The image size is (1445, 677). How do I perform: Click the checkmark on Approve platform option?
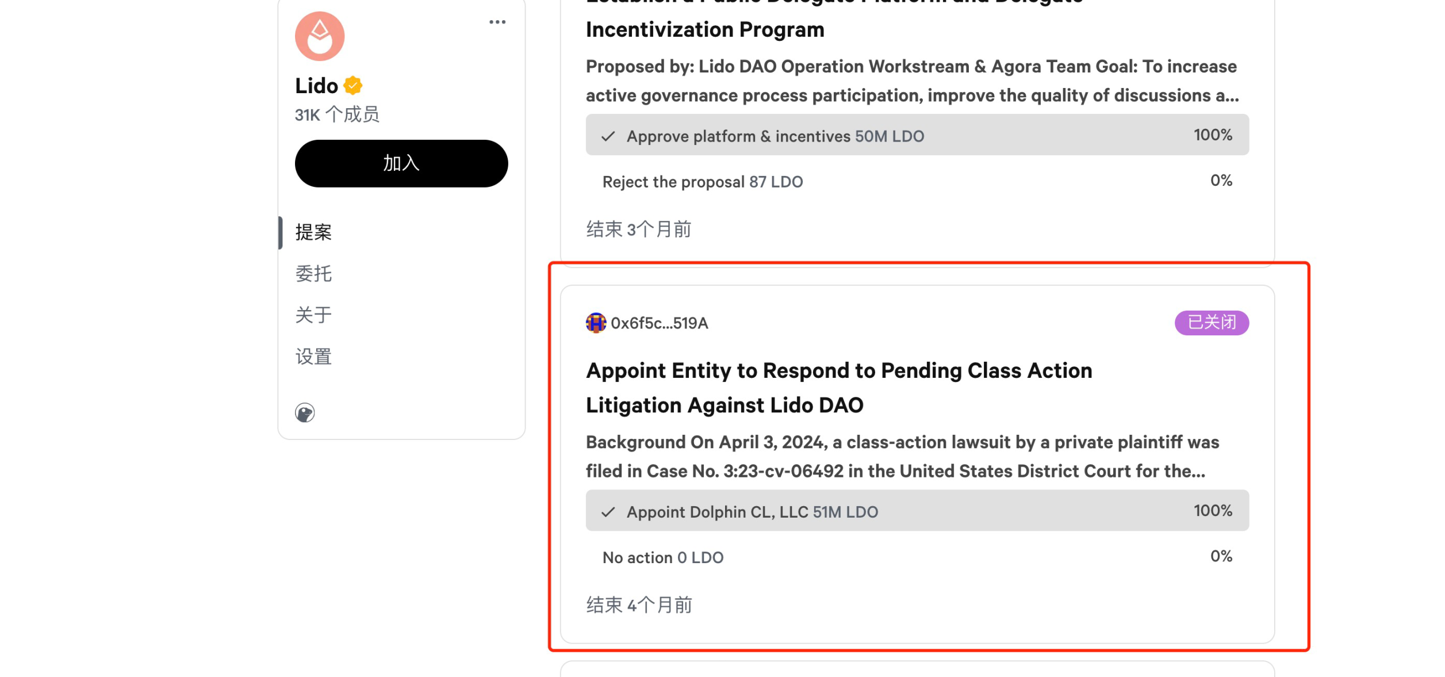coord(608,136)
